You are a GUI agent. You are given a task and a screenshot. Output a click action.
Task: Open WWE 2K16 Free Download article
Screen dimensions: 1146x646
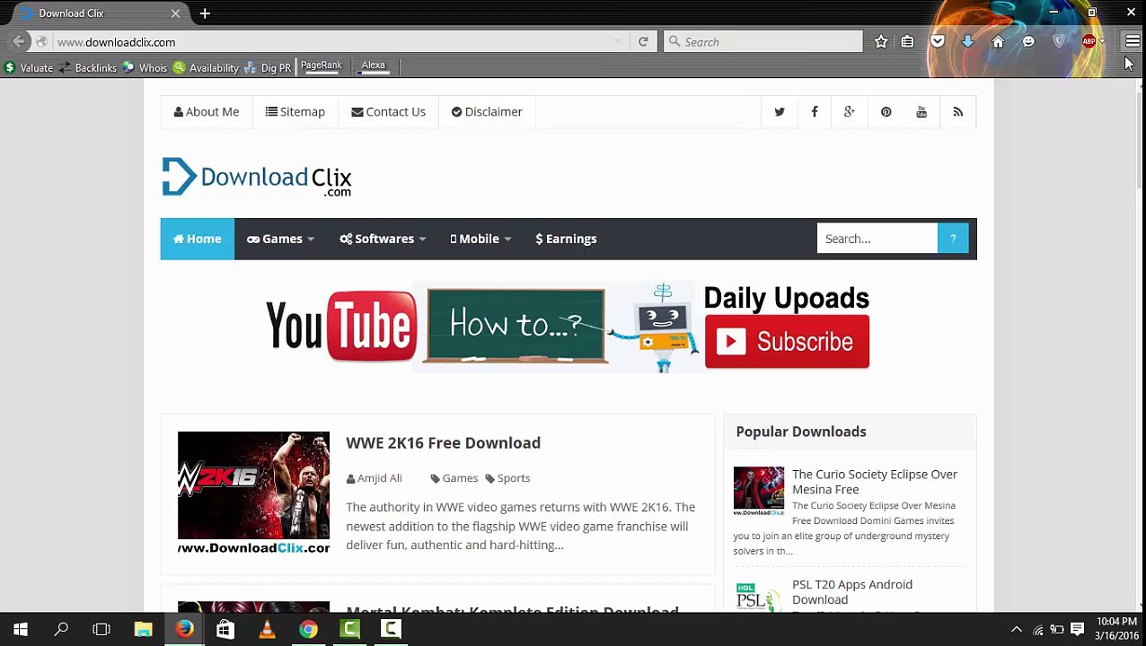click(443, 443)
